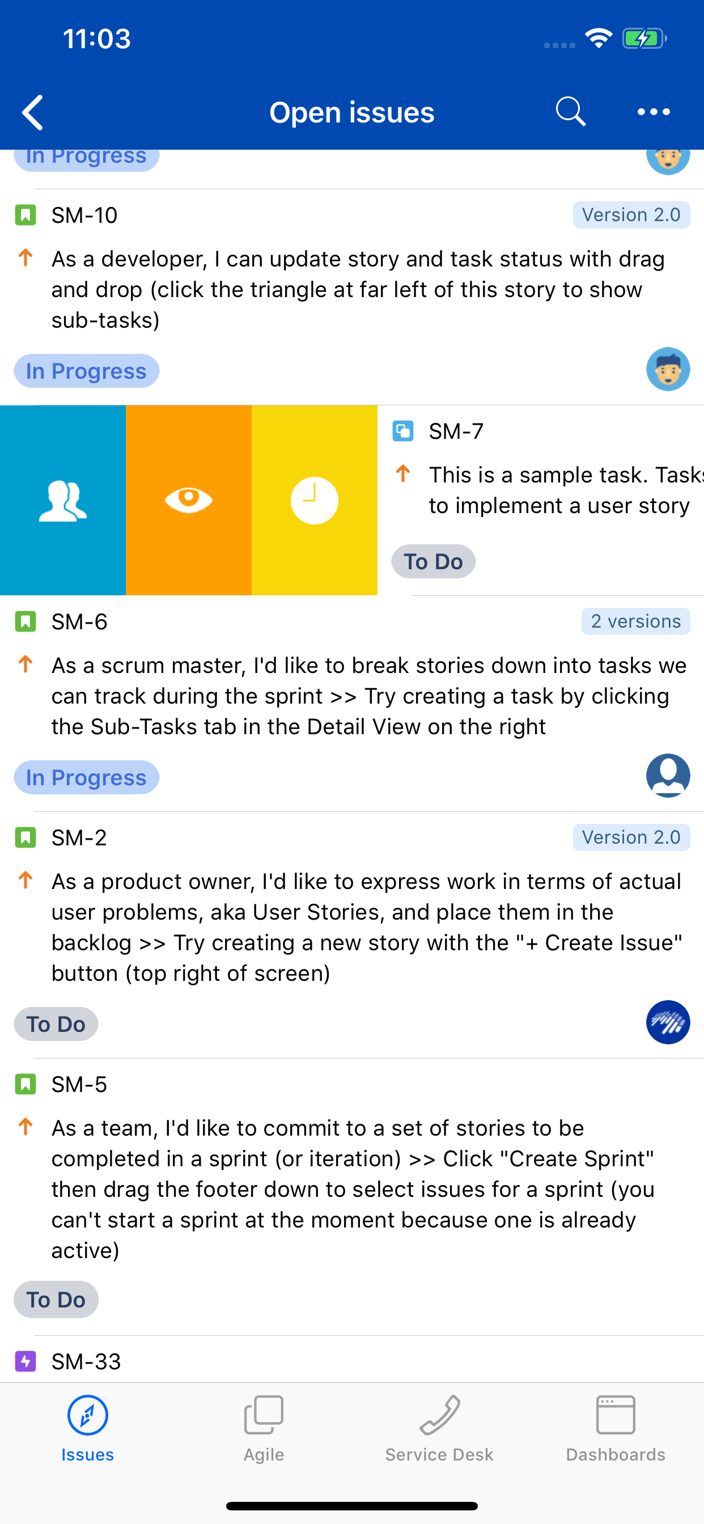Tap the back arrow in header
The image size is (704, 1524).
tap(33, 112)
